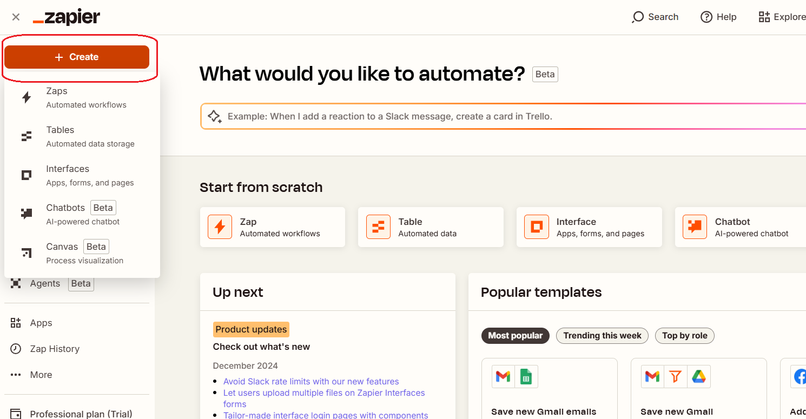Click Check out what's new text
Viewport: 806px width, 419px height.
(x=261, y=347)
